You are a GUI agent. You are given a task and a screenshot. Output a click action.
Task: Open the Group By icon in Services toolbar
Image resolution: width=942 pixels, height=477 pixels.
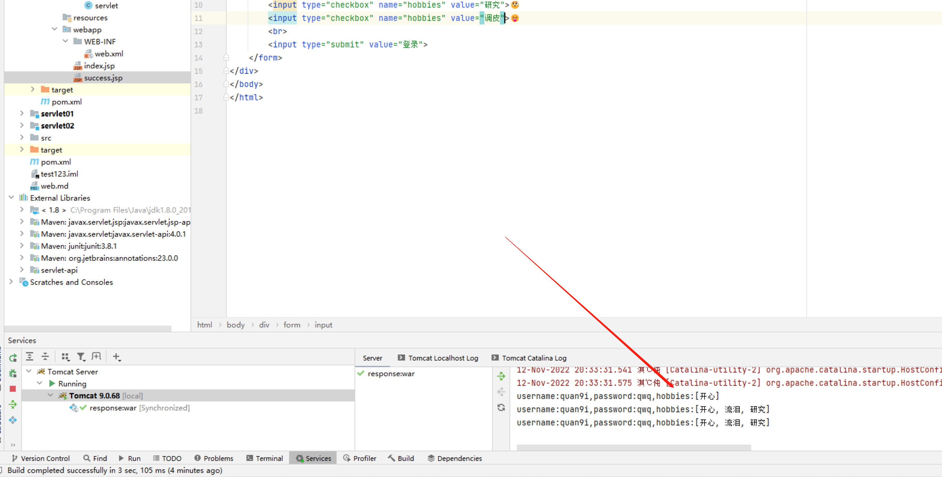coord(65,357)
